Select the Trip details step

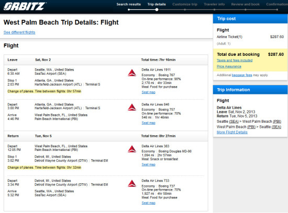(x=157, y=4)
